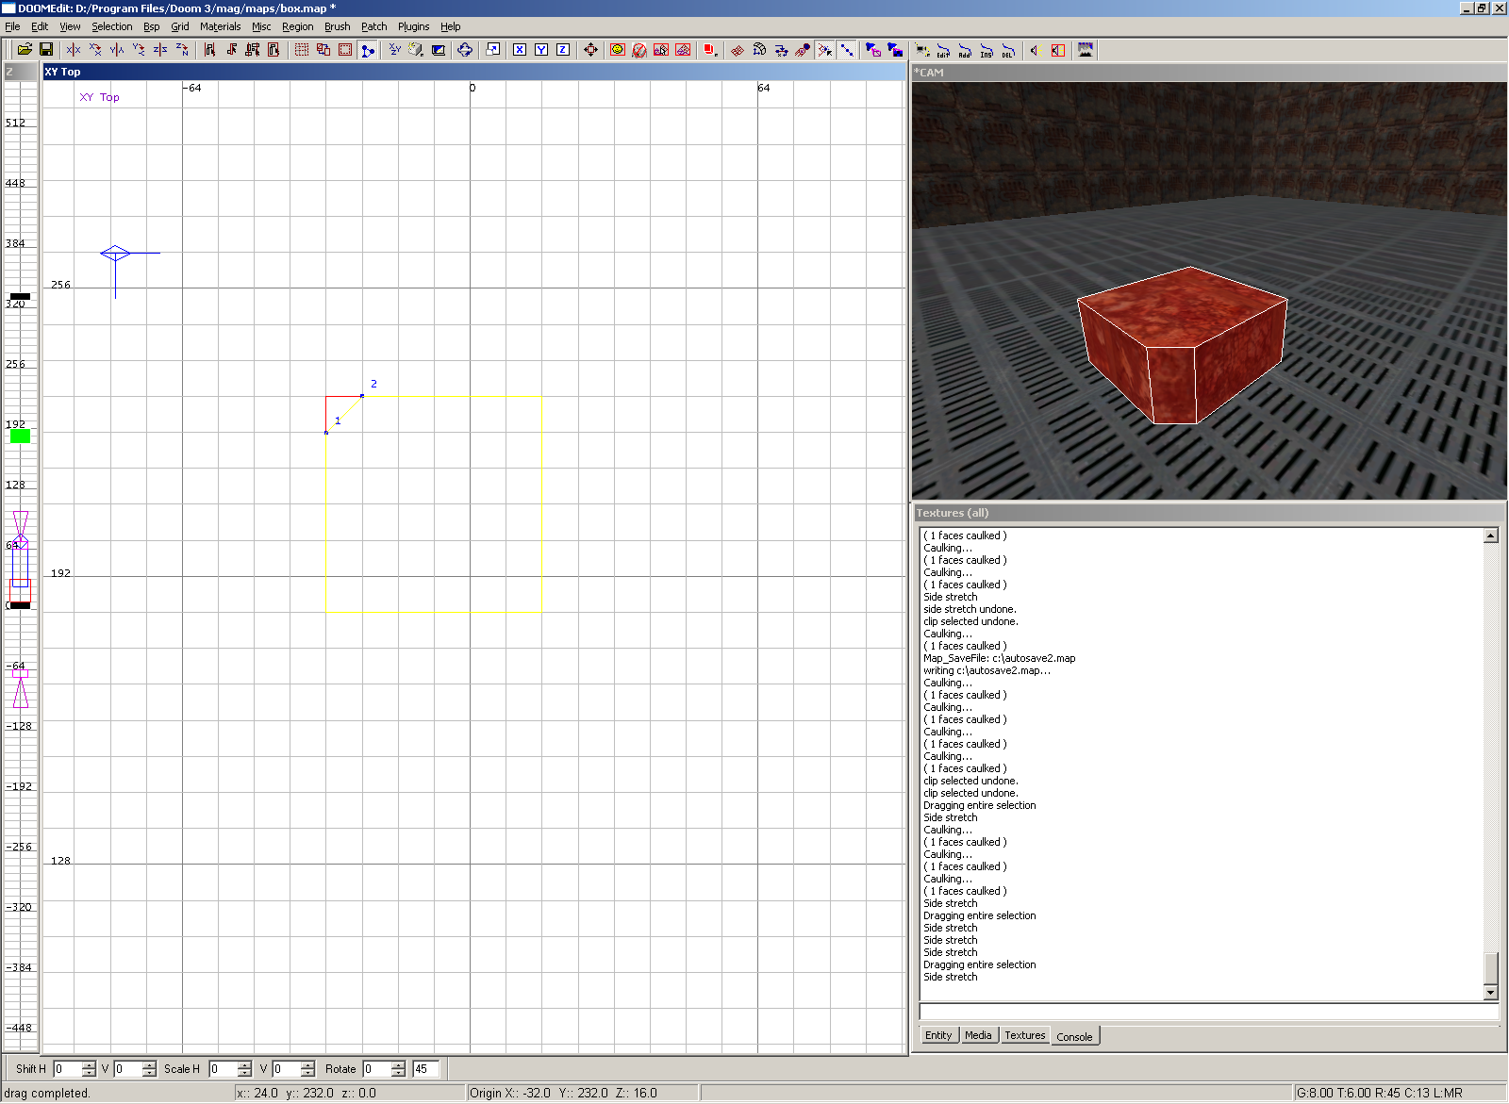Click the 'writing c:\autosave2.map...' console line
The image size is (1509, 1104).
[x=987, y=670]
